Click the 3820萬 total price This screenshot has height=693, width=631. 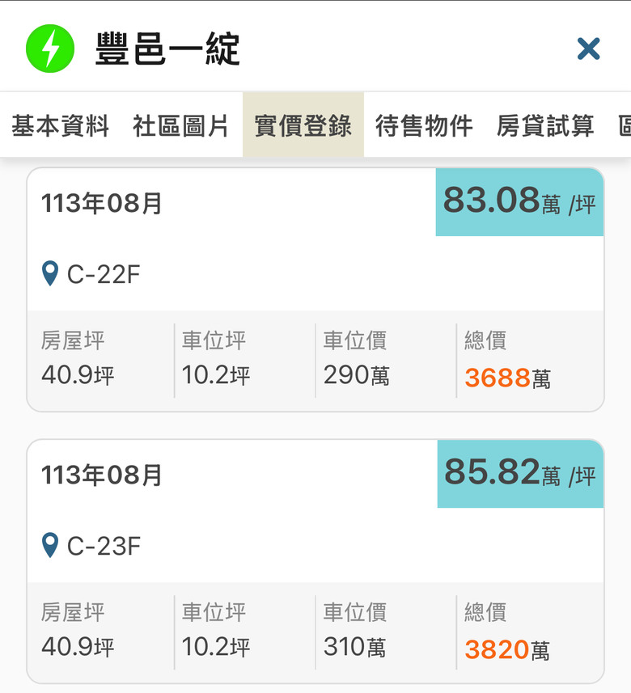pyautogui.click(x=507, y=649)
